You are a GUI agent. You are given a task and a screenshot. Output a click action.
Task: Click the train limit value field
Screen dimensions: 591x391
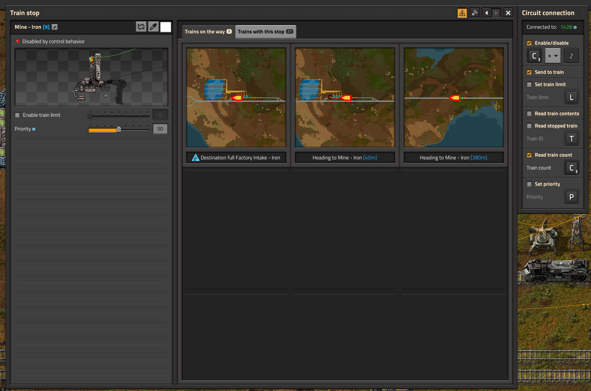pos(160,115)
